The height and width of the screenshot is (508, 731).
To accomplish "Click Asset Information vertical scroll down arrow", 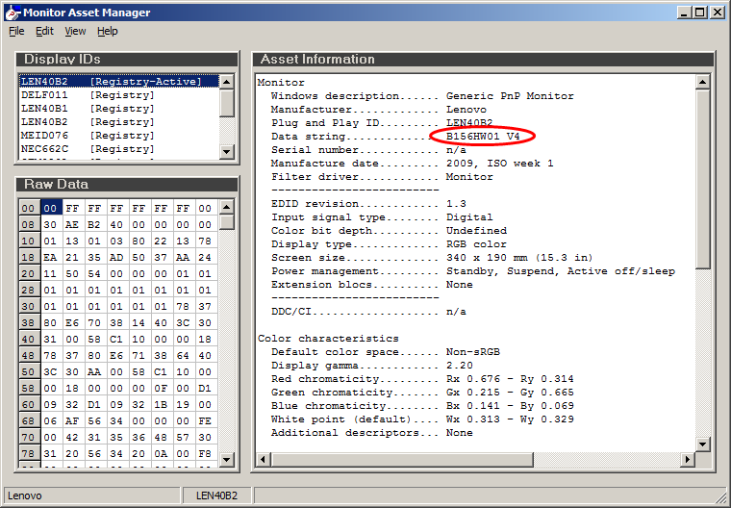I will click(702, 444).
